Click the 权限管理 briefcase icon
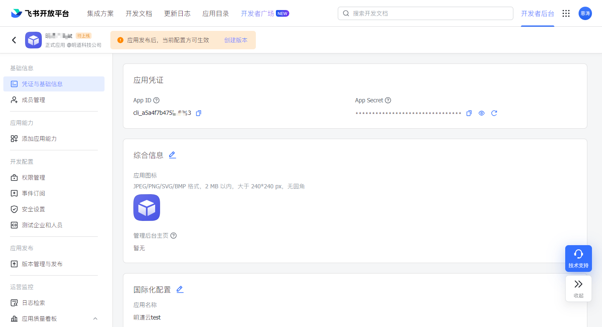 [14, 177]
